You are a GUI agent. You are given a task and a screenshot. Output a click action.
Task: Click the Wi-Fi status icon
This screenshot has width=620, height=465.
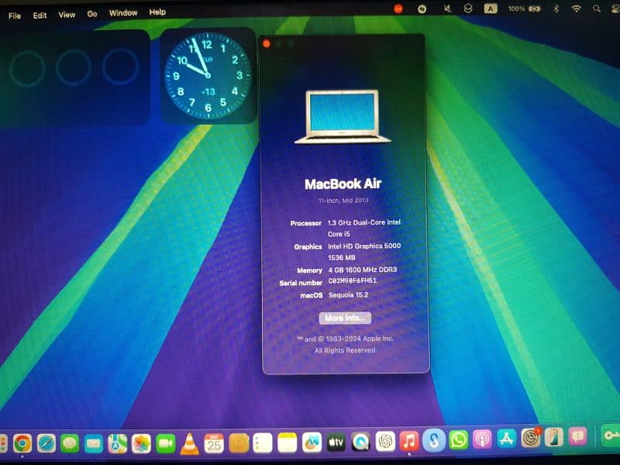[577, 9]
